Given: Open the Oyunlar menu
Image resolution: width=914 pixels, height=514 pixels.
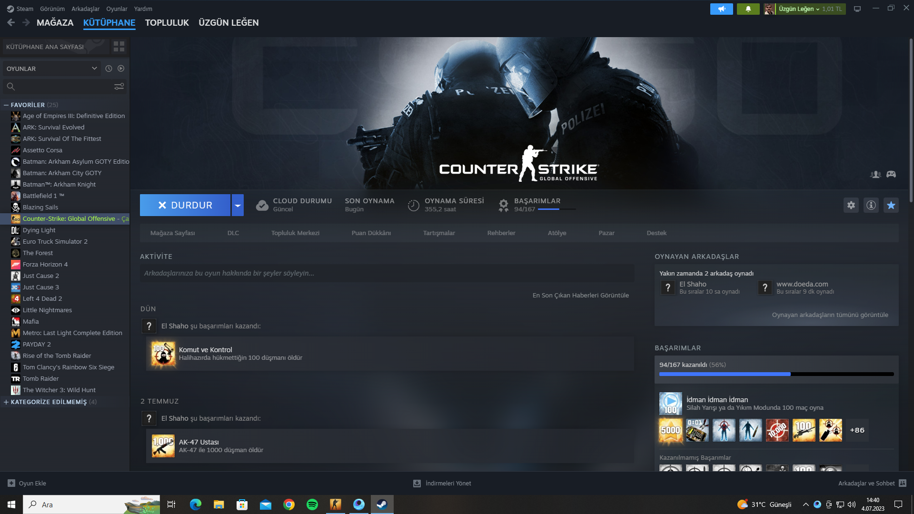Looking at the screenshot, I should click(117, 9).
